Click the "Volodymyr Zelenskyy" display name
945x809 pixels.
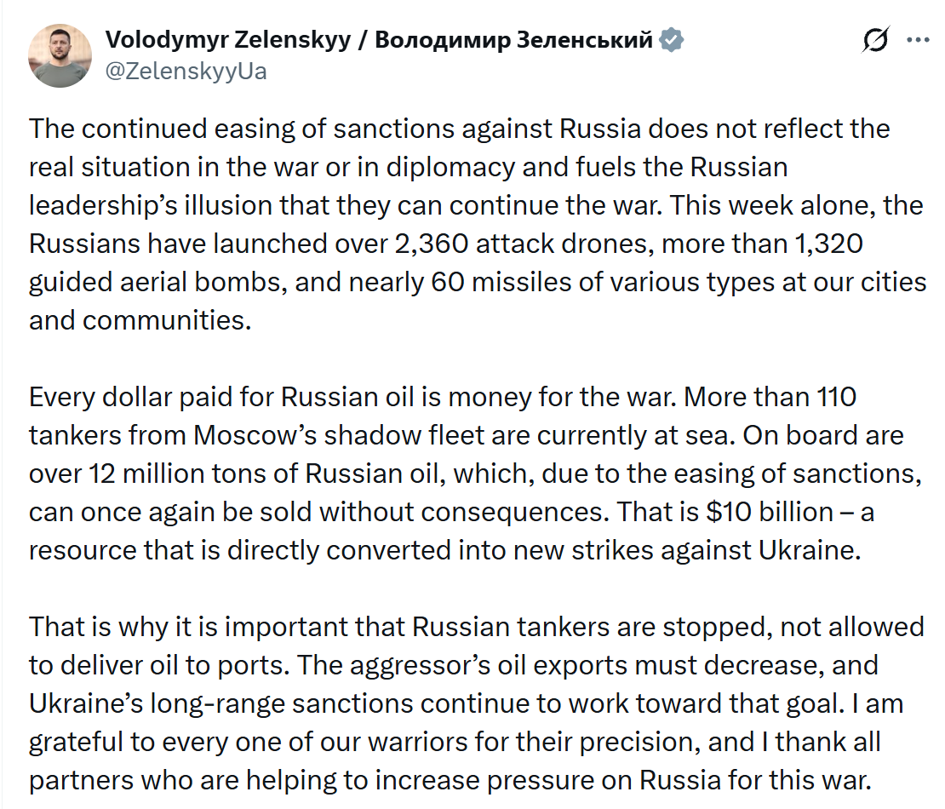(227, 40)
